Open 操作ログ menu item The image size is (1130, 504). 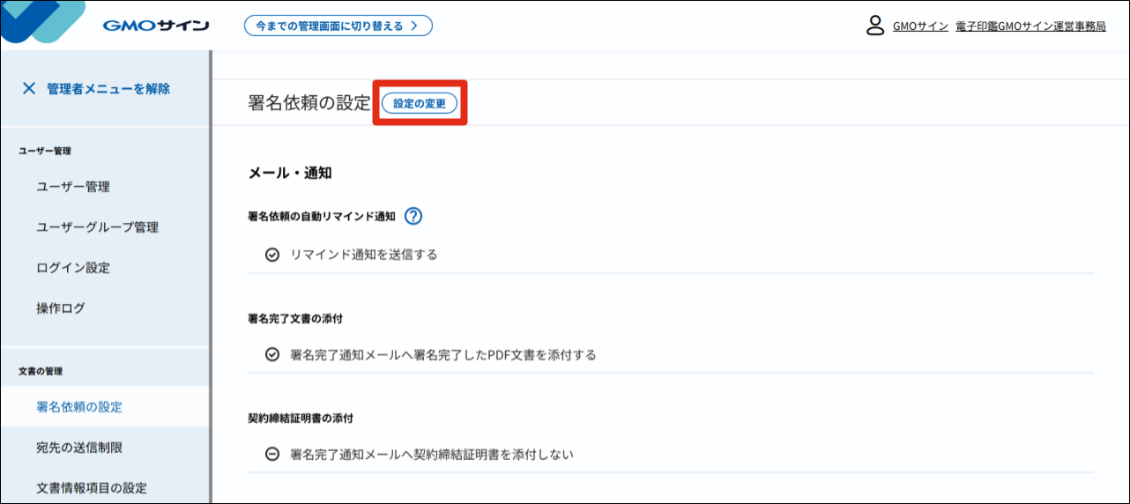61,308
